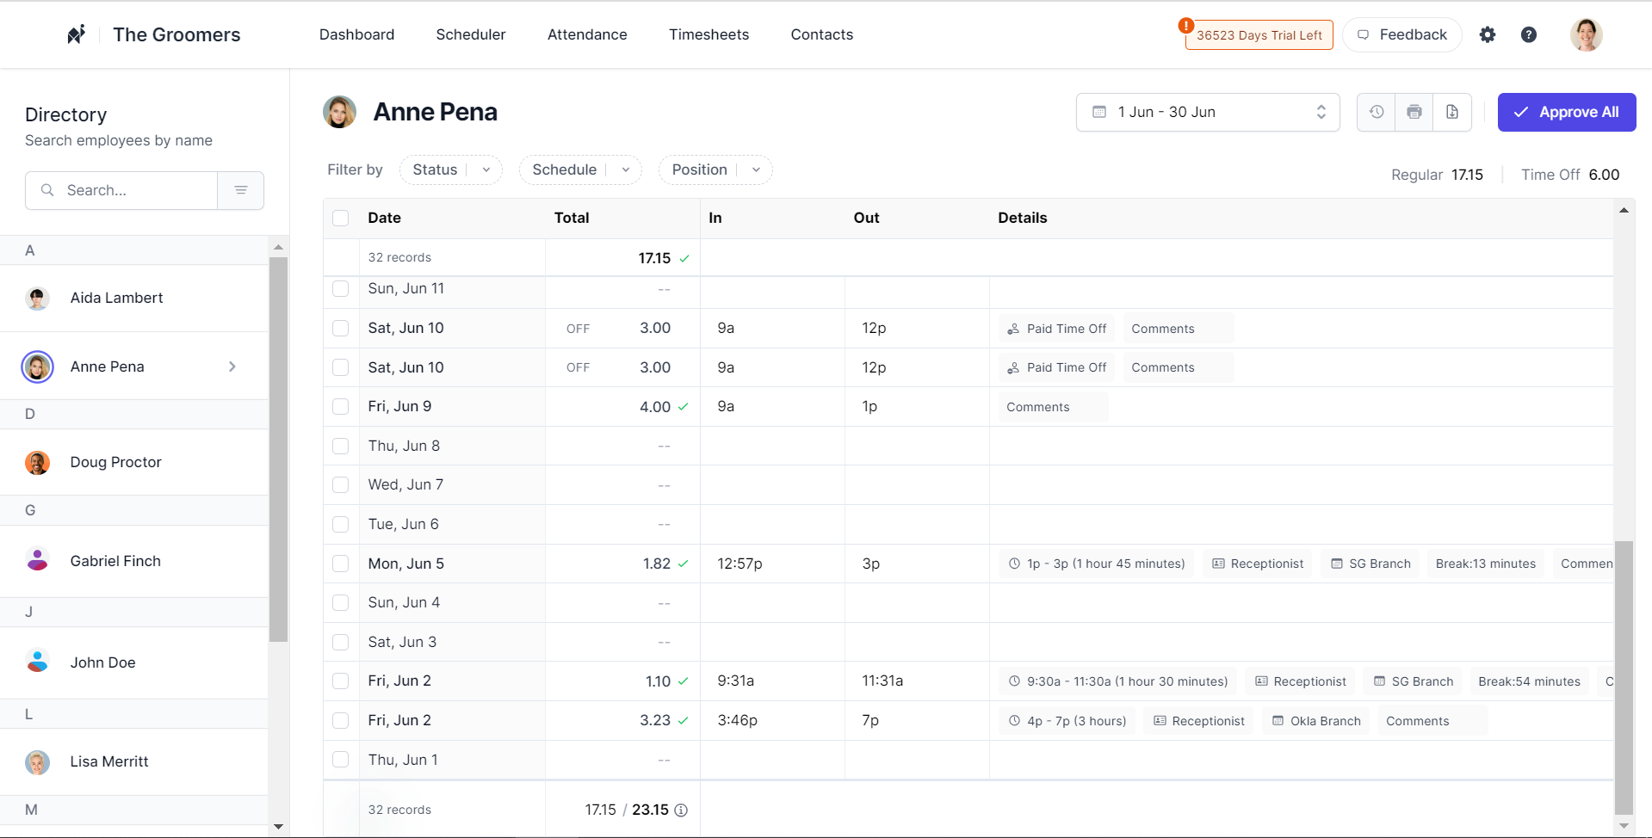Click the Feedback button
1652x838 pixels.
click(x=1401, y=34)
